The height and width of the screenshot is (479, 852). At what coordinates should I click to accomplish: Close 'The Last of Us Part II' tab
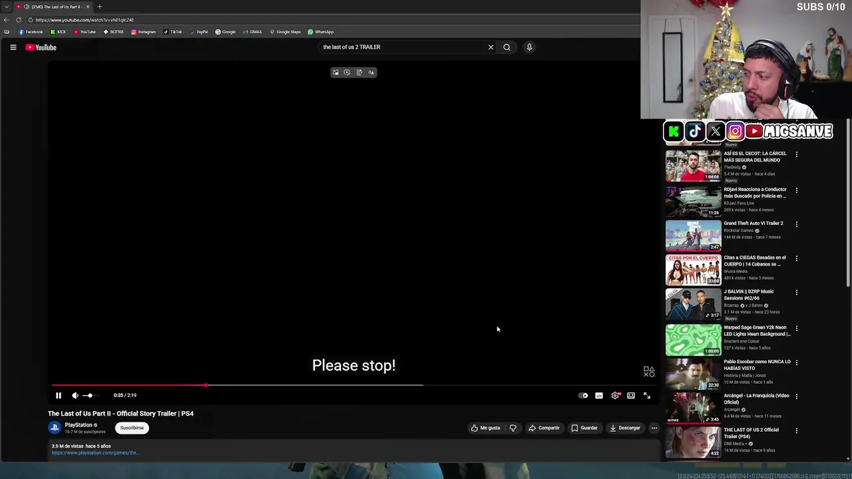click(87, 7)
